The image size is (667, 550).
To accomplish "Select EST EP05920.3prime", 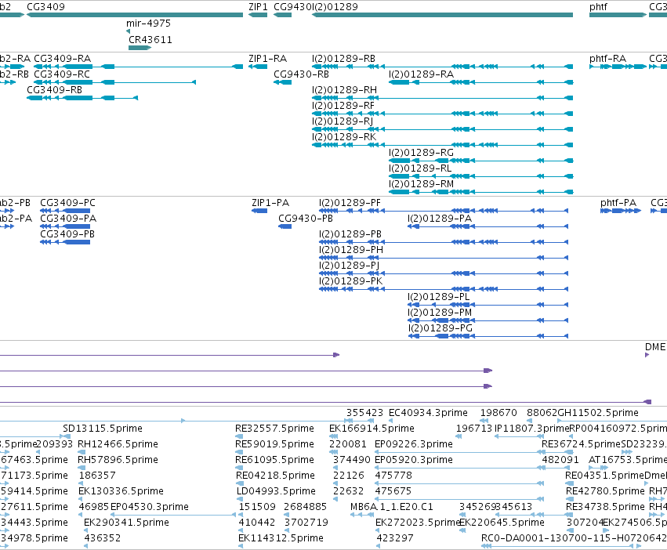I will (414, 460).
